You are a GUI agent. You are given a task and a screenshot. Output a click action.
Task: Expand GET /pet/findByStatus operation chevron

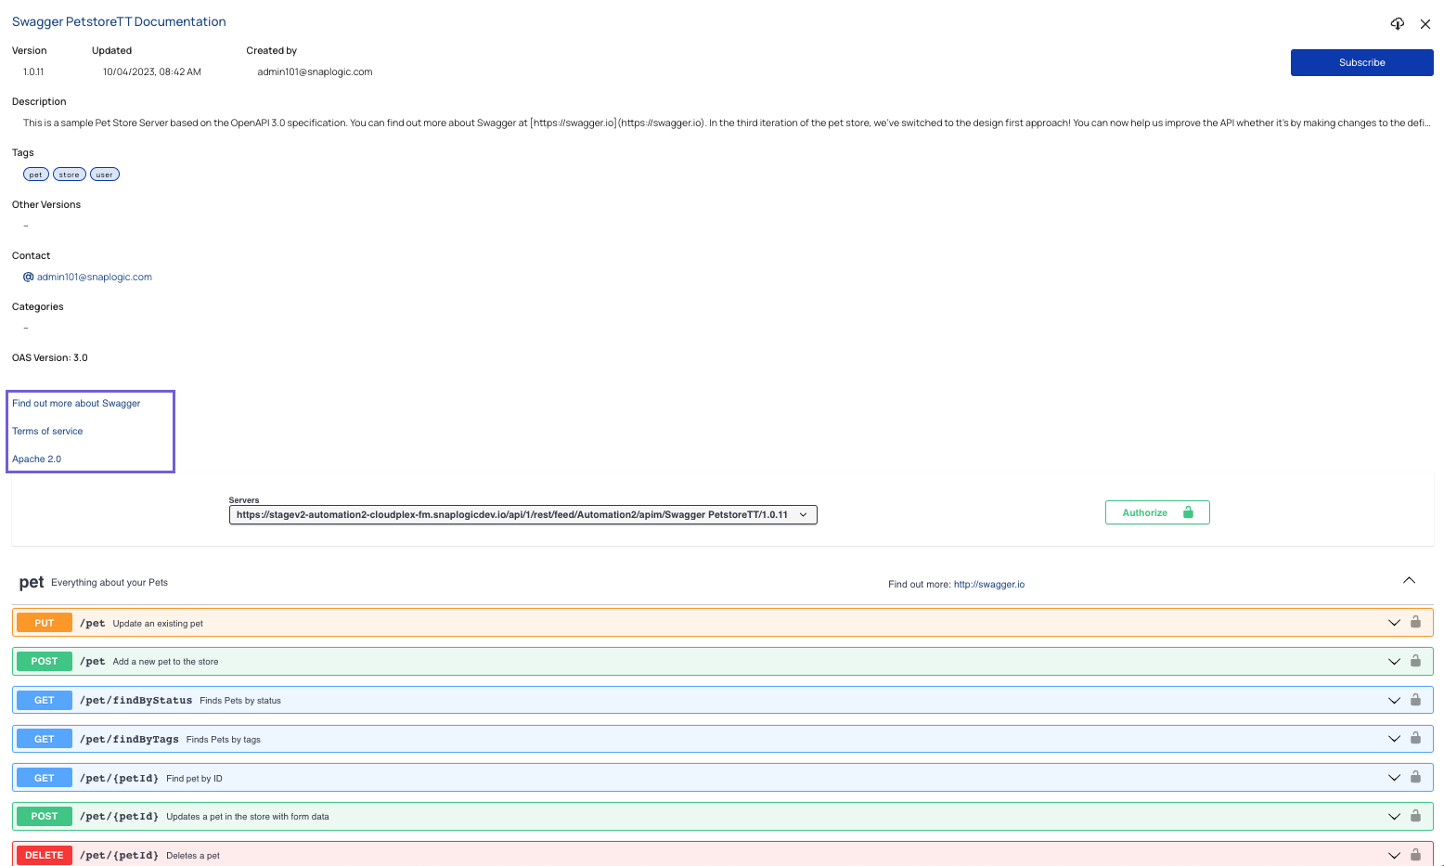point(1394,701)
